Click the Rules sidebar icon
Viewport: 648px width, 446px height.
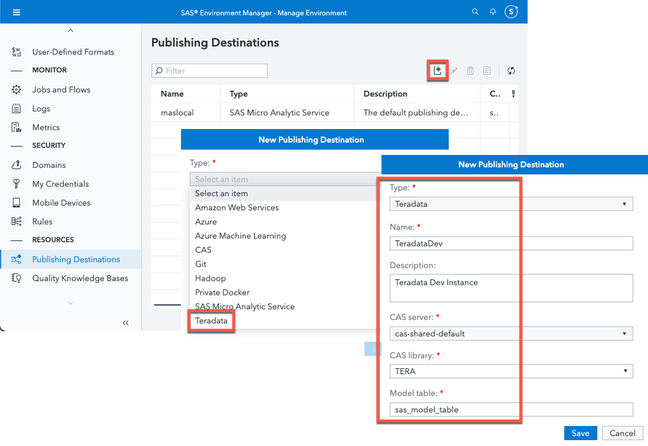pos(16,221)
